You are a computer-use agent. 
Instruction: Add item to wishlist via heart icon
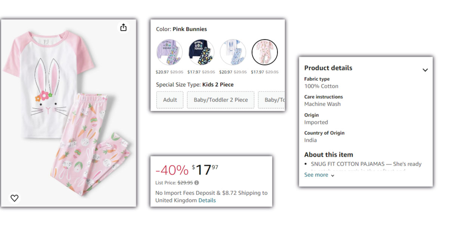coord(14,198)
